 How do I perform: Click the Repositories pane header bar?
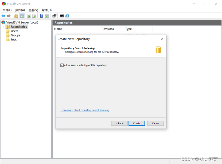(x=137, y=23)
